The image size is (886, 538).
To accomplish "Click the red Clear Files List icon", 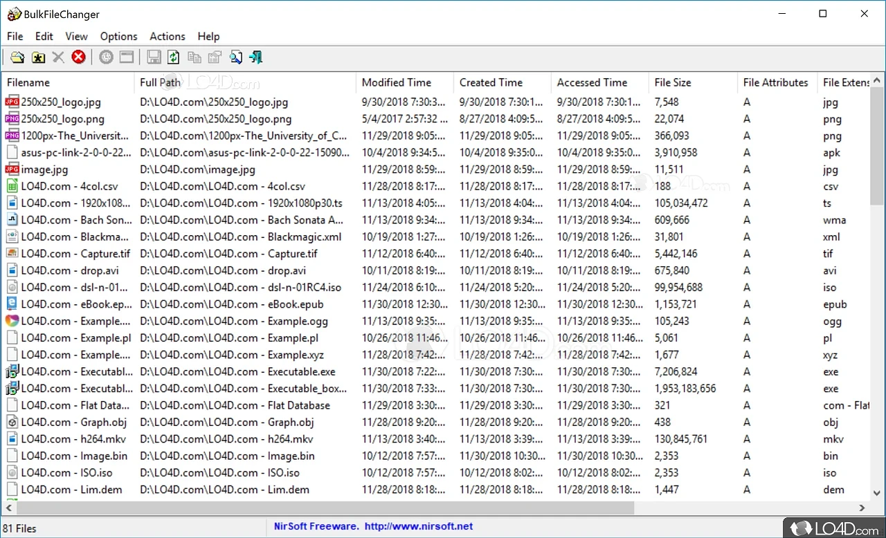I will (79, 57).
